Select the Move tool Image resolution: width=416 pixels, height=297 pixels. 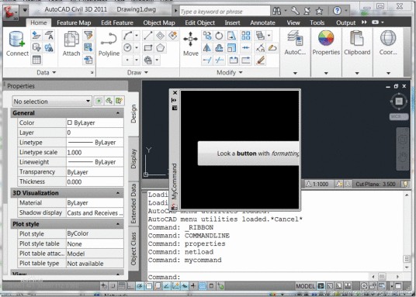pos(191,43)
